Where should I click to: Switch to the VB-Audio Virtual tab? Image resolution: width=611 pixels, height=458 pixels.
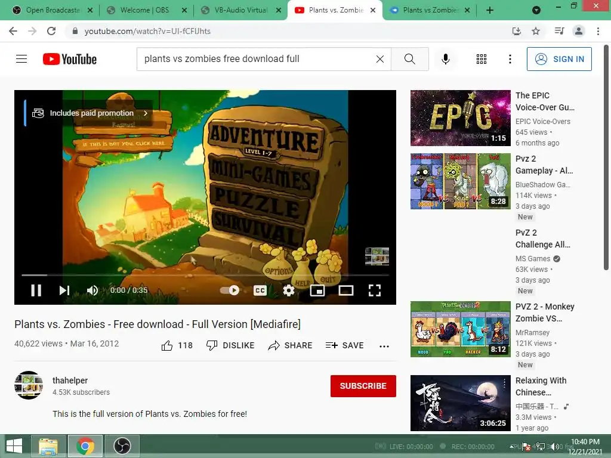[241, 10]
